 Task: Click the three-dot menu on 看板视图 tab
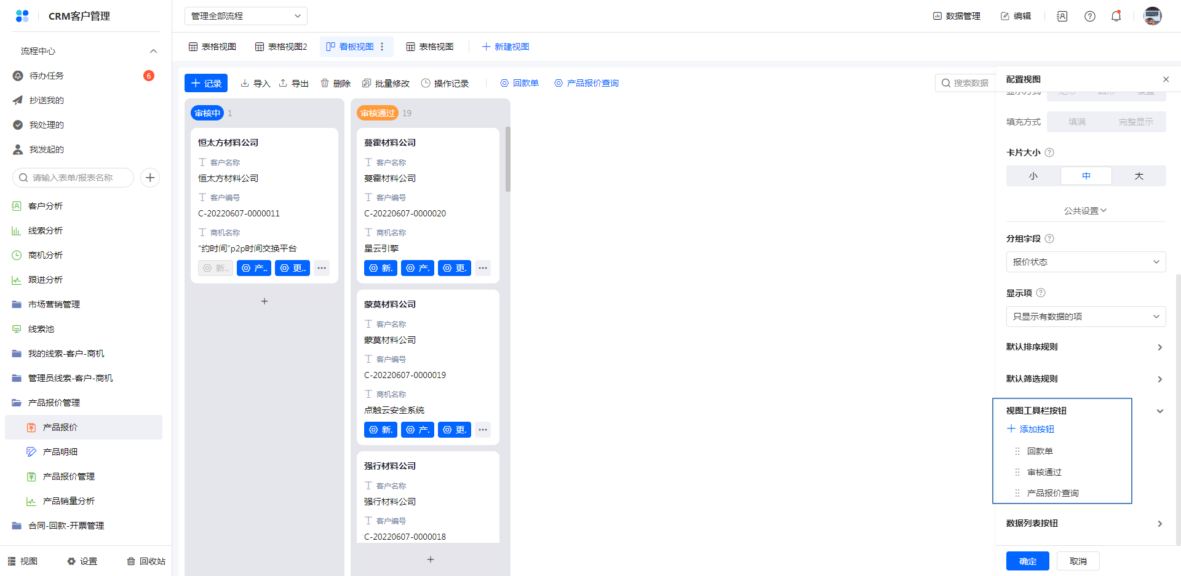point(382,47)
